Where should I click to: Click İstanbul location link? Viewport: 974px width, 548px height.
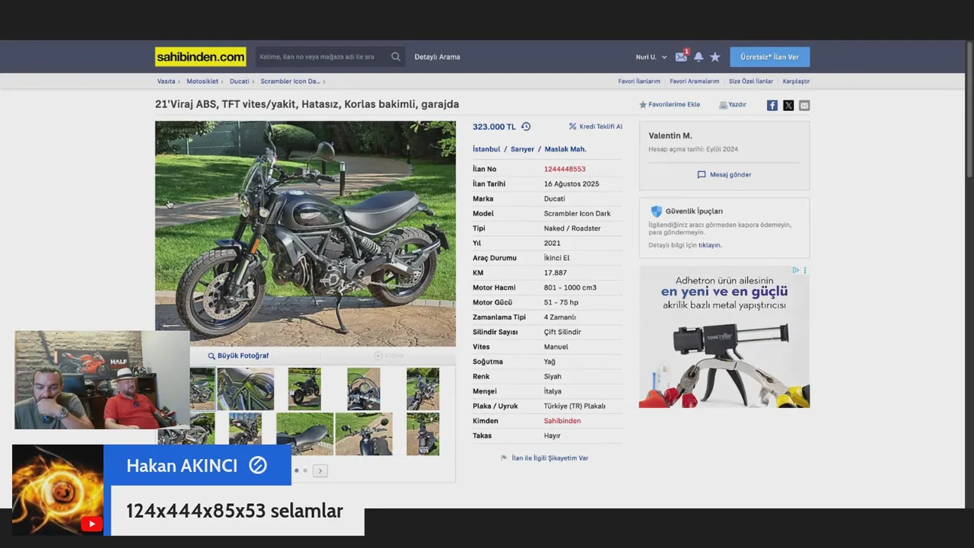(486, 149)
